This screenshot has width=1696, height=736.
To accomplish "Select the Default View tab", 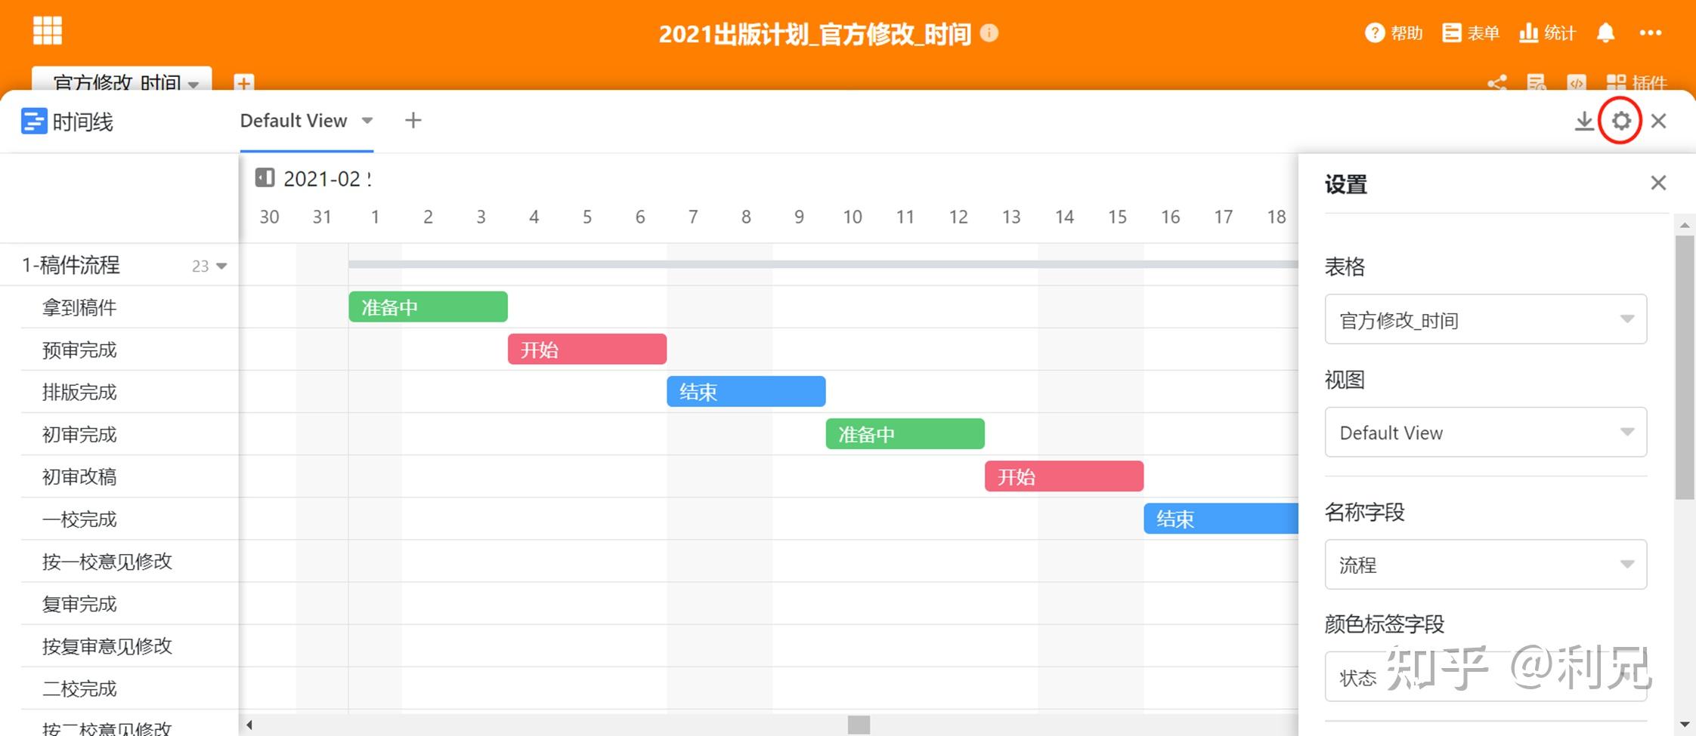I will 293,121.
